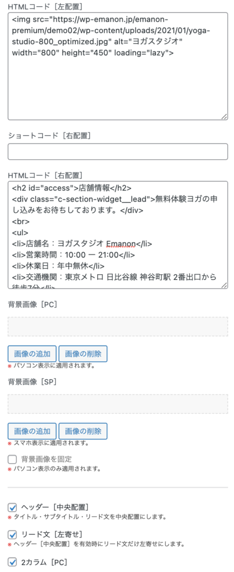Click the 背景画像［SP］ preview placeholder
The width and height of the screenshot is (234, 572).
[x=118, y=404]
